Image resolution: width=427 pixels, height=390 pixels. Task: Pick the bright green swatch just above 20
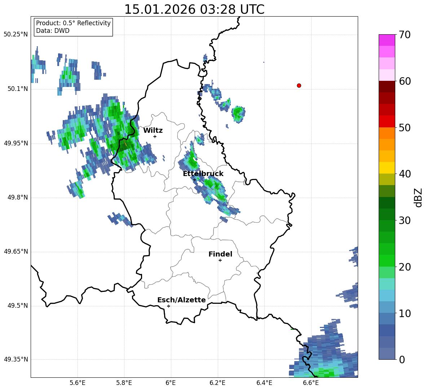387,260
